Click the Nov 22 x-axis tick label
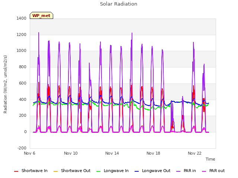The width and height of the screenshot is (238, 178). (194, 153)
